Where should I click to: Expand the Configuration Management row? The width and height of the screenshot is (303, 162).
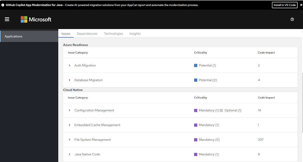tap(69, 110)
